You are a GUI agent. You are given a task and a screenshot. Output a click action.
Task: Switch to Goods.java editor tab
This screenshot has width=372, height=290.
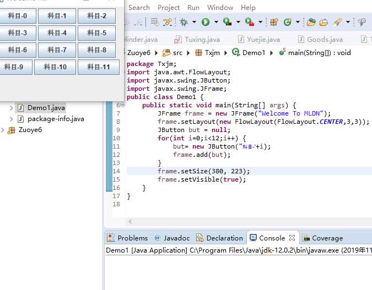(x=320, y=39)
